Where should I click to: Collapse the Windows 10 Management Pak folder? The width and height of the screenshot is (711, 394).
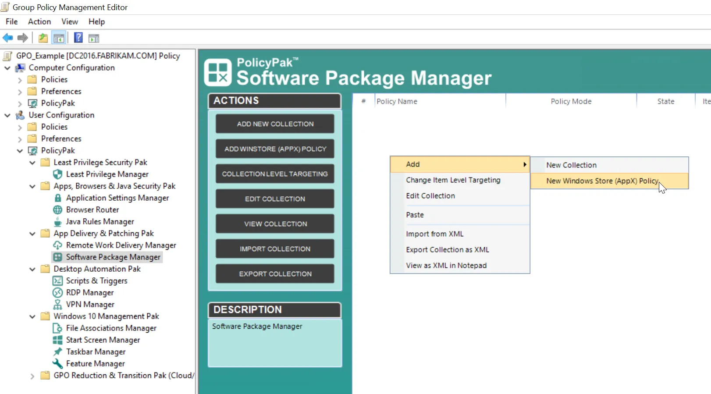point(32,316)
